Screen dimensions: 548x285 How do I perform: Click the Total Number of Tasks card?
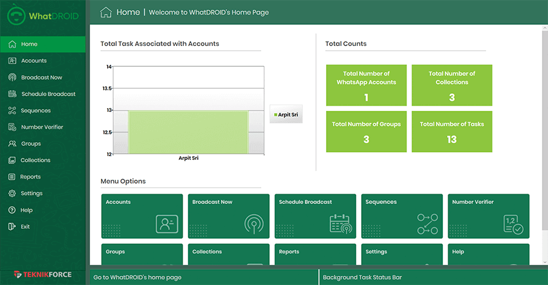pos(452,131)
